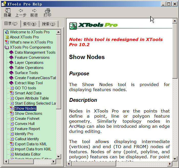Click page icon beside Feature Report

click(x=12, y=129)
